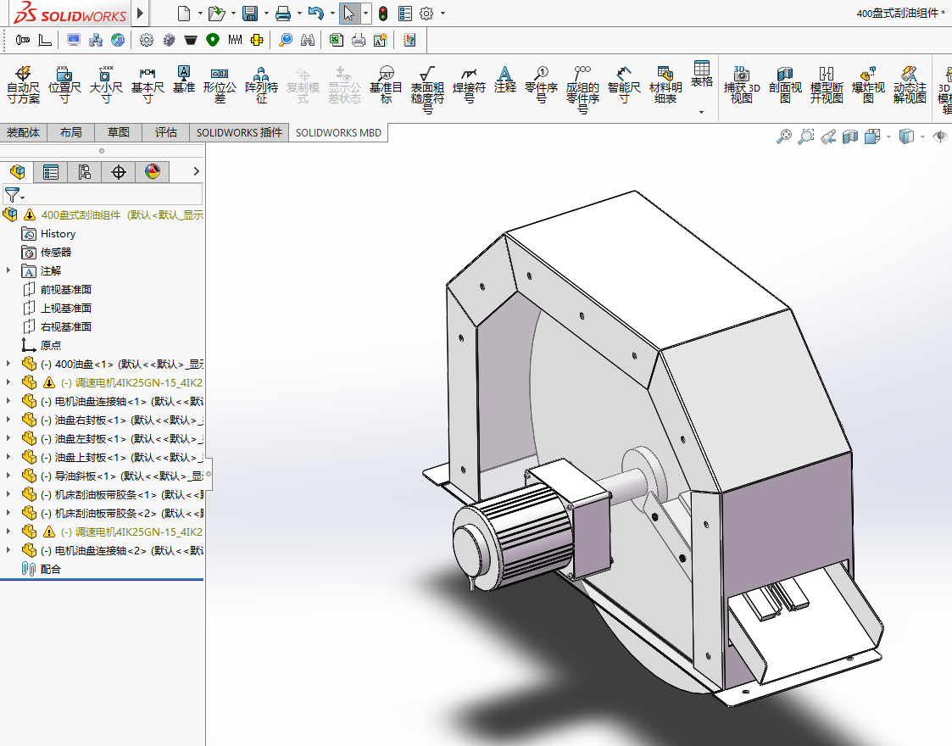Screen dimensions: 952x746
Task: Click the Undo icon
Action: [315, 14]
